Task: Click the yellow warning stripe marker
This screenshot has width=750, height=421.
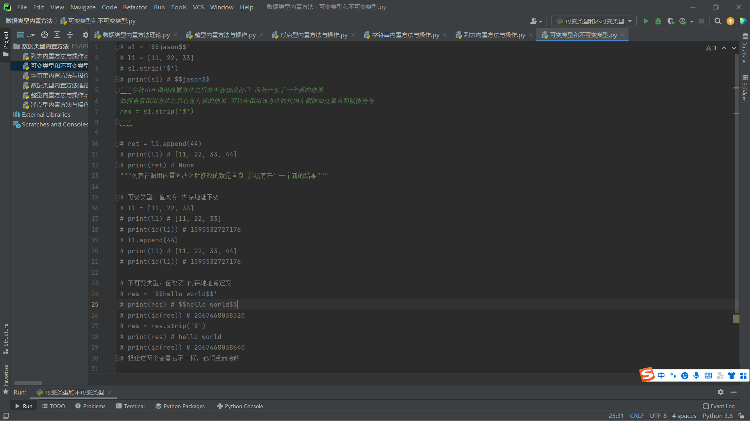Action: pyautogui.click(x=736, y=319)
